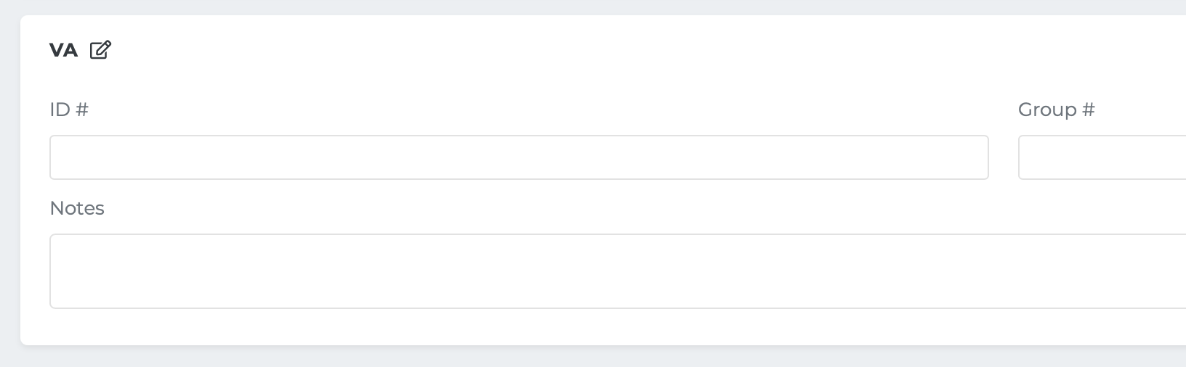Viewport: 1186px width, 367px height.
Task: Open the VA section editor icon
Action: (100, 50)
